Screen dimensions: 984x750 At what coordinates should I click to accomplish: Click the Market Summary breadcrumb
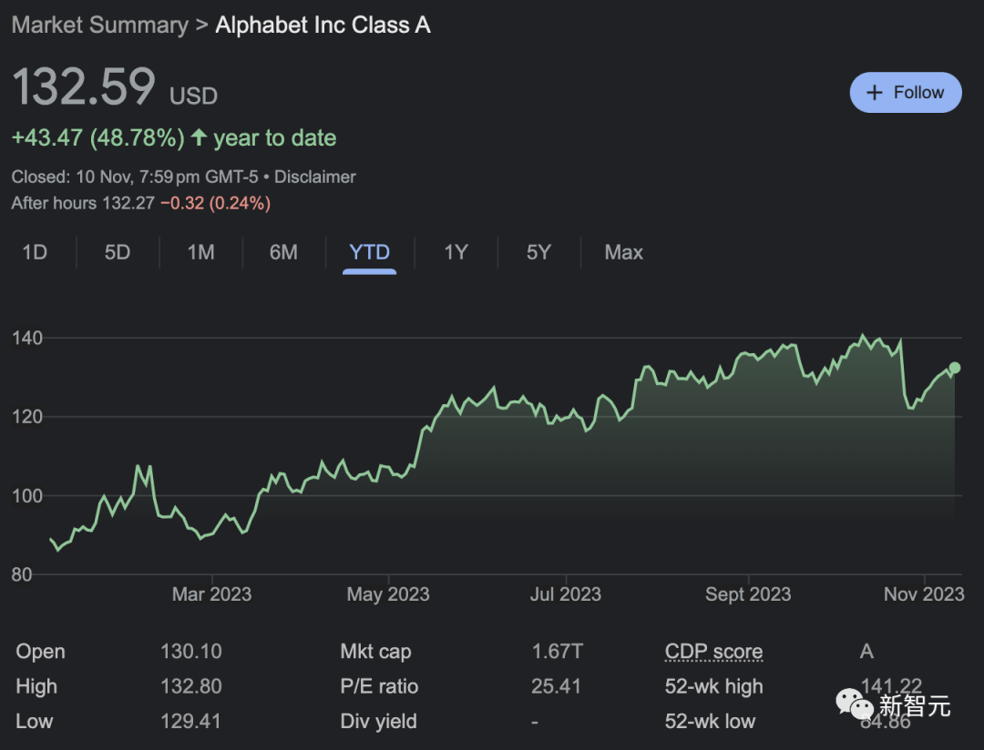(99, 25)
